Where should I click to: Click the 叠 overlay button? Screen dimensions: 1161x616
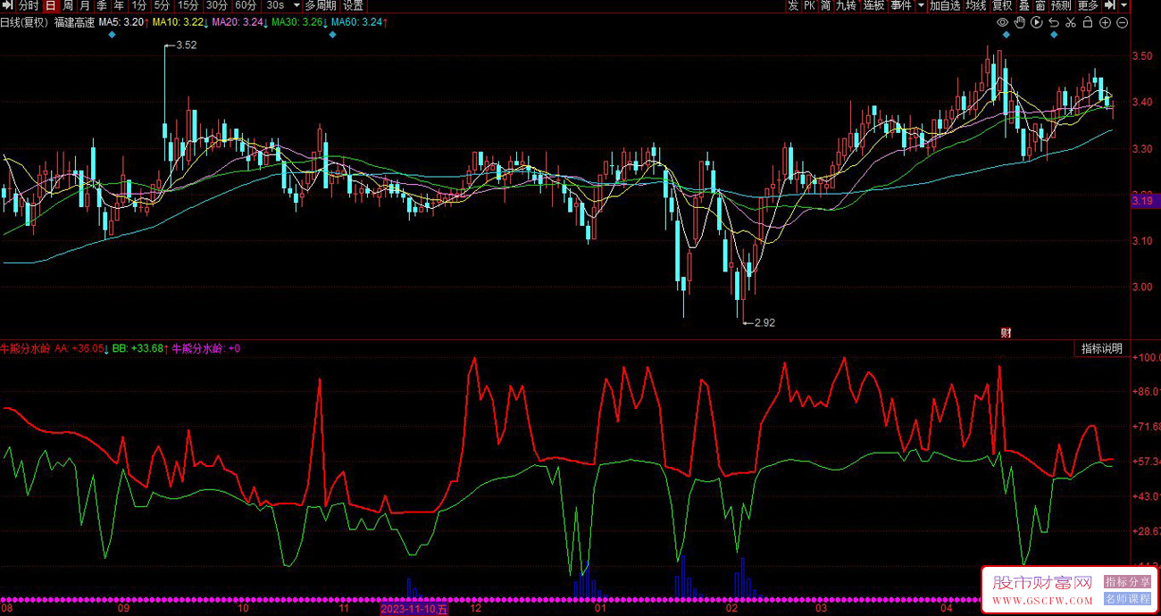[x=1024, y=5]
